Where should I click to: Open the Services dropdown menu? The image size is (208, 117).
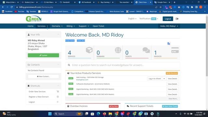[x=43, y=26]
